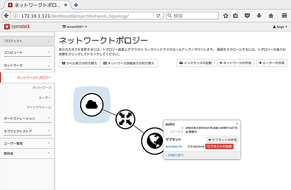291x190 pixels.
Task: Open the ネットワーク sub-item in sidebar
Action: pyautogui.click(x=42, y=87)
